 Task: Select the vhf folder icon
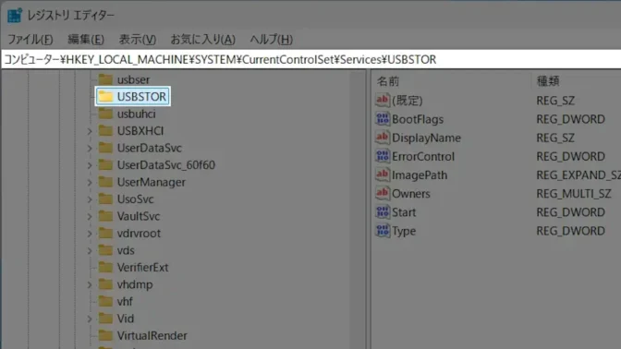coord(105,302)
